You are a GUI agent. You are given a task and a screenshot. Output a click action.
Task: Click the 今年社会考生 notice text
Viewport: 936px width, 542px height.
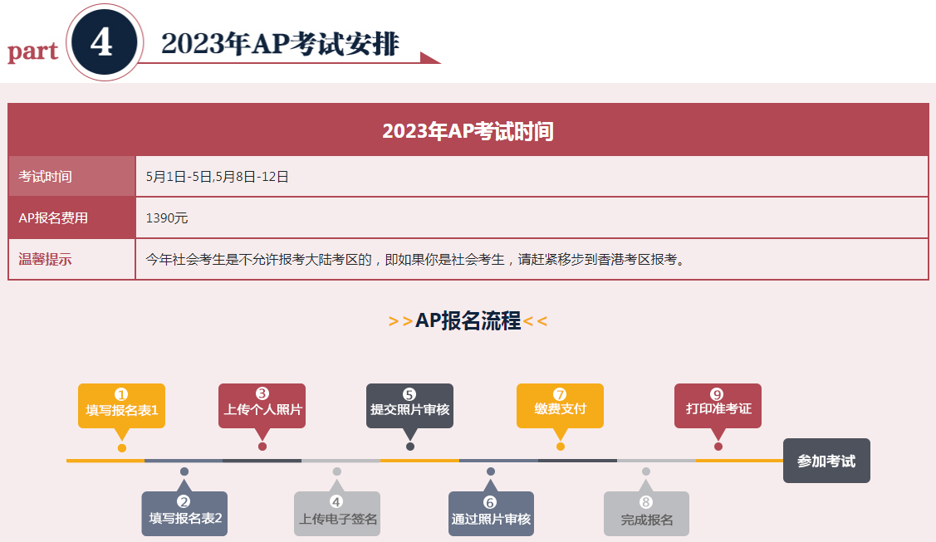pyautogui.click(x=415, y=259)
